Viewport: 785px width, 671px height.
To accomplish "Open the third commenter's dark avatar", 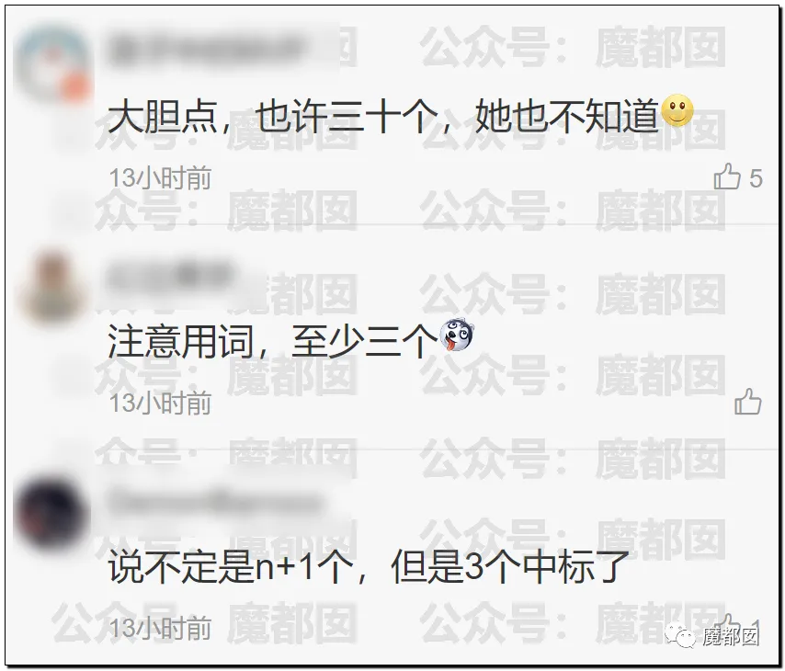I will click(x=50, y=513).
